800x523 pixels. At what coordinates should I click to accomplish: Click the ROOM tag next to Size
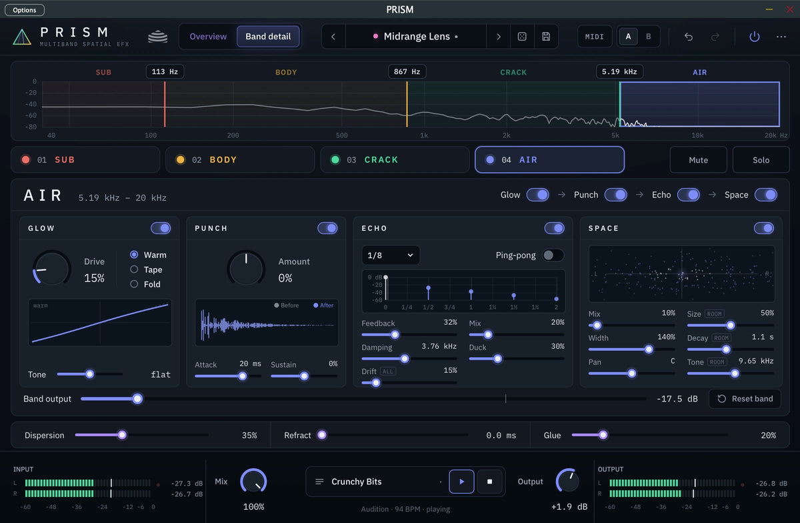coord(715,314)
